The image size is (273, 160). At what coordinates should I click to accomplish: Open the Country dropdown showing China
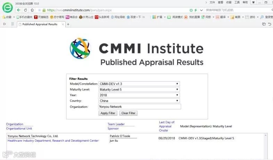click(x=139, y=101)
